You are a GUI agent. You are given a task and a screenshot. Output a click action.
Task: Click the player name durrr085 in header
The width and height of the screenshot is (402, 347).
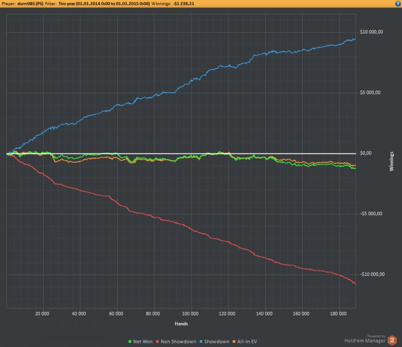(30, 3)
